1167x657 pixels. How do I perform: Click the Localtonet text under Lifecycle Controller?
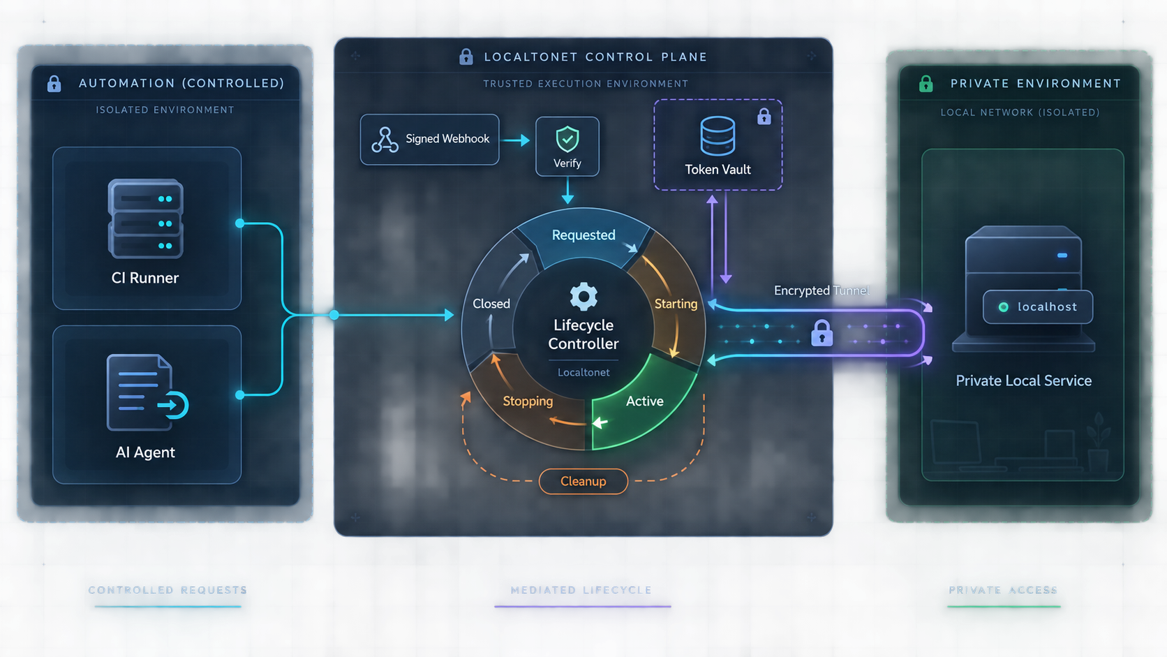583,372
